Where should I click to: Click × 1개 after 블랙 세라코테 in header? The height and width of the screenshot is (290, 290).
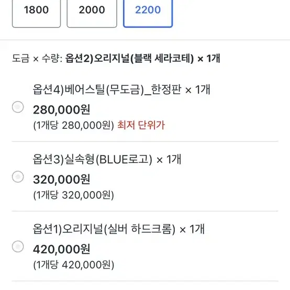click(x=209, y=59)
